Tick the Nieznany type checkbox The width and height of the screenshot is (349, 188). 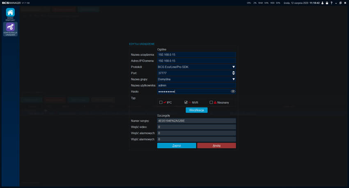[x=211, y=103]
